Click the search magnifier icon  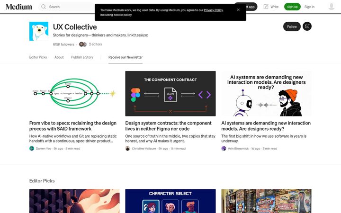[44, 7]
